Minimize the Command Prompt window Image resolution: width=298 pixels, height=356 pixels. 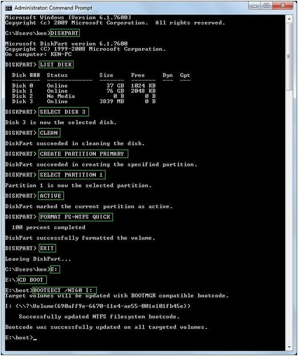pos(255,5)
